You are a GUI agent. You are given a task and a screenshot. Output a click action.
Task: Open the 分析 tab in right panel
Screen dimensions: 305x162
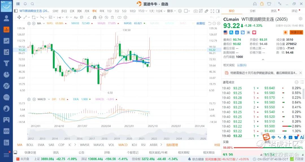(x=253, y=11)
